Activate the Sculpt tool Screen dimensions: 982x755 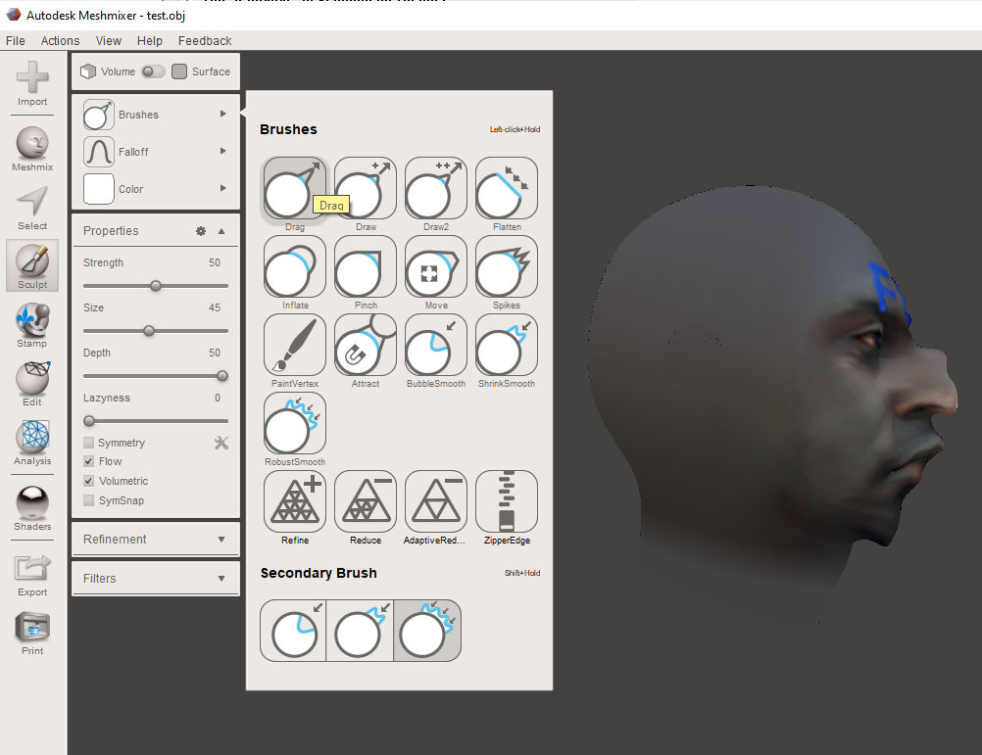point(32,265)
